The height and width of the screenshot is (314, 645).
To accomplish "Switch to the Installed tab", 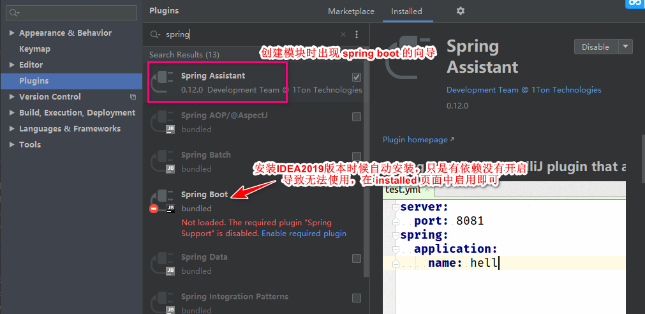I will pos(406,11).
